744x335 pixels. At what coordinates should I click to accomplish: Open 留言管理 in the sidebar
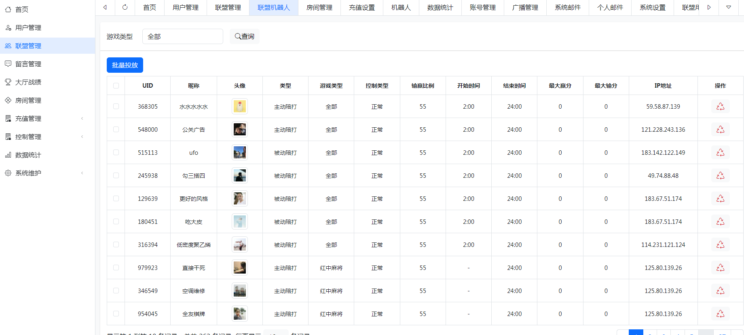tap(28, 64)
